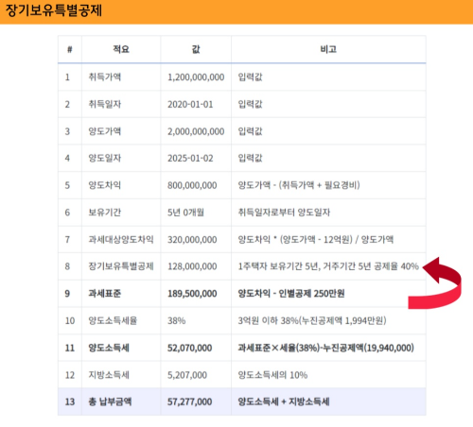Click the # column header
Viewport: 473px width, 427px height.
tap(70, 49)
